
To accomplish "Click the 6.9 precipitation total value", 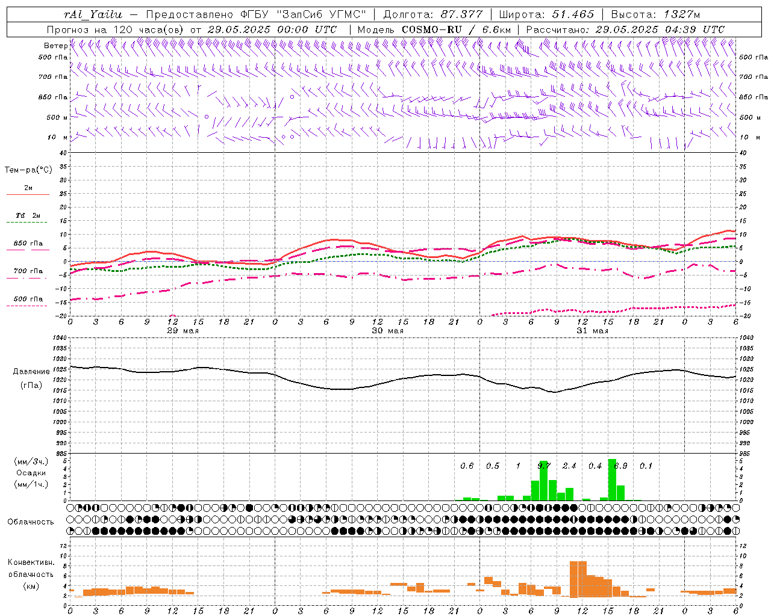I will pyautogui.click(x=620, y=466).
